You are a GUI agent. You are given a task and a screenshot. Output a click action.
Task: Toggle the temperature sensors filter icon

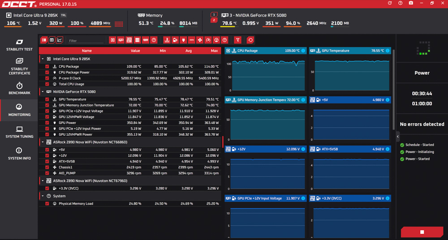click(x=167, y=40)
